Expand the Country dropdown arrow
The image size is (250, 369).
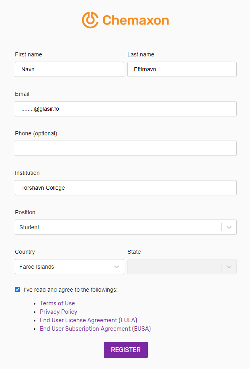coord(117,267)
